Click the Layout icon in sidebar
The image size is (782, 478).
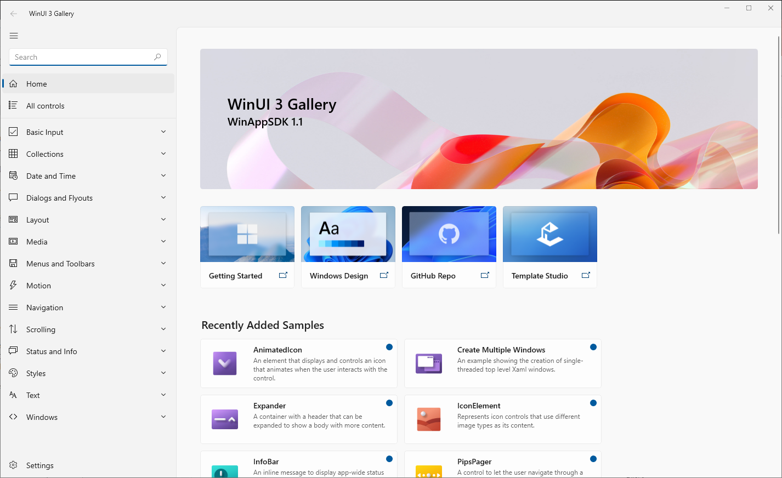14,219
